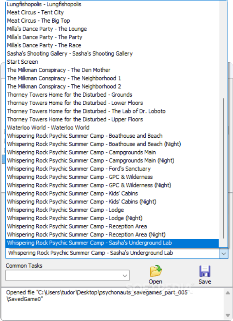Click the level combo box text field

tap(113, 254)
